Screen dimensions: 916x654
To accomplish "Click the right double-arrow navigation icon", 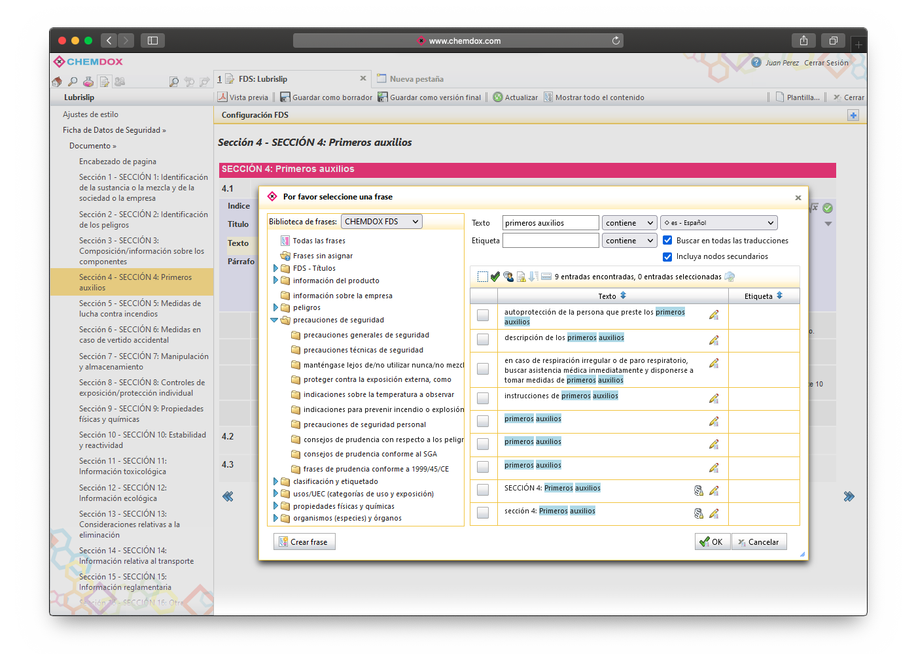I will pyautogui.click(x=849, y=496).
